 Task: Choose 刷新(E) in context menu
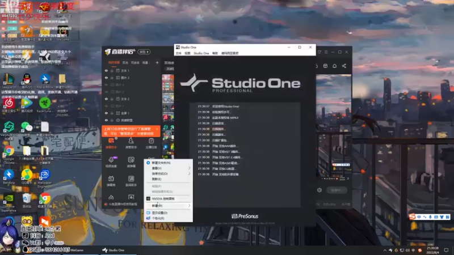(x=168, y=179)
